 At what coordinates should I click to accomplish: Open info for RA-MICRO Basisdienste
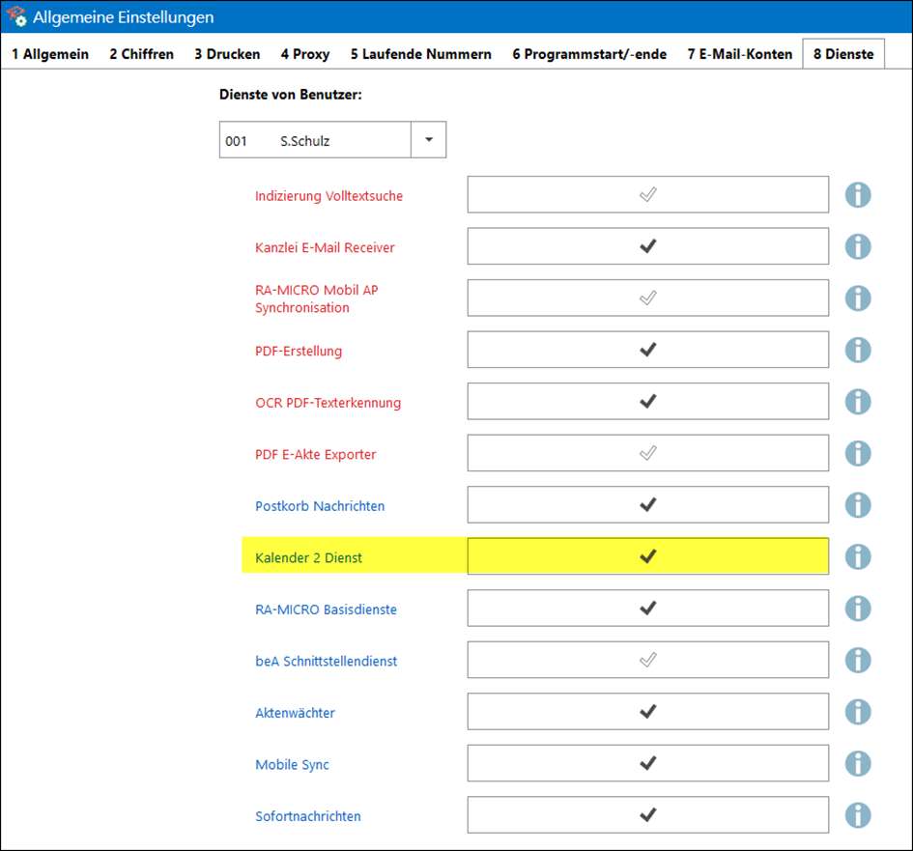[858, 609]
